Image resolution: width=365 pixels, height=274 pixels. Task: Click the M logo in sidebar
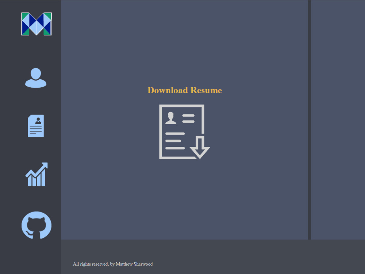point(36,24)
